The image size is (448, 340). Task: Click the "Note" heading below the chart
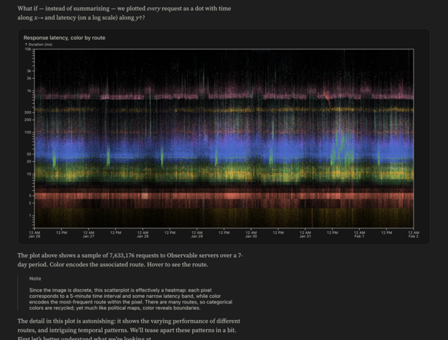[35, 278]
